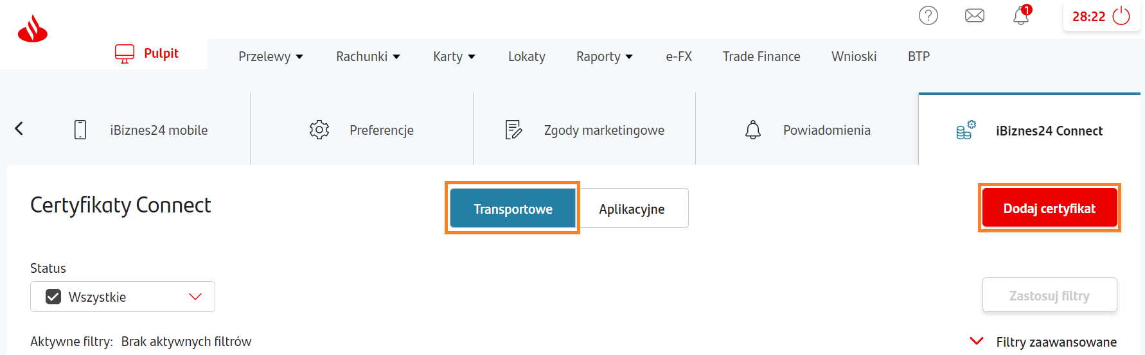Switch to the Aplikacyjne certificates toggle

click(632, 209)
